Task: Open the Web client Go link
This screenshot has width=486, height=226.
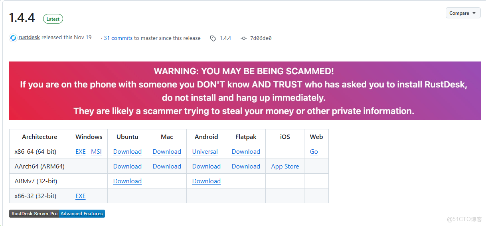Action: [x=314, y=152]
